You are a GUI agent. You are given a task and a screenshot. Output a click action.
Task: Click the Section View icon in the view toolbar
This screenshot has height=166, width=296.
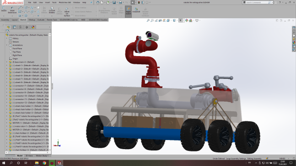(x=160, y=21)
